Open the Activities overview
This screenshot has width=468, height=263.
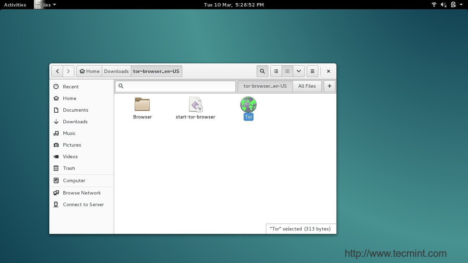pos(15,5)
